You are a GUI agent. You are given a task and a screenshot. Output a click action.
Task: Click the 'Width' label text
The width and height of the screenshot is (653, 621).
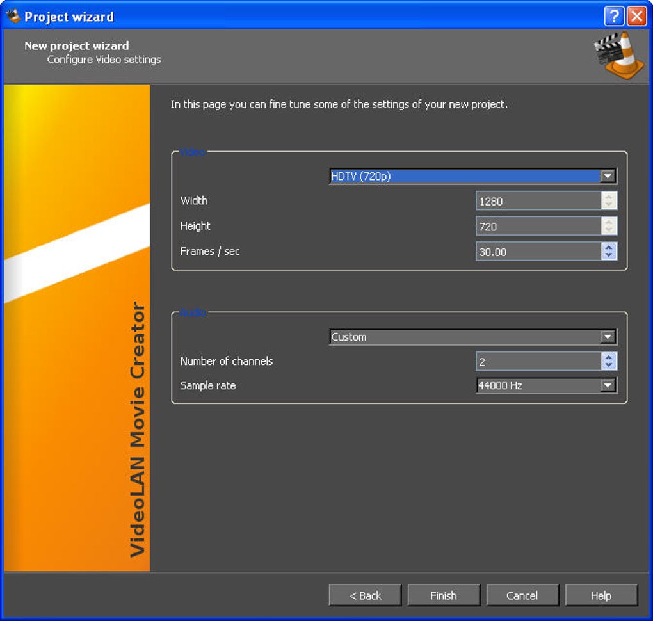[x=194, y=200]
